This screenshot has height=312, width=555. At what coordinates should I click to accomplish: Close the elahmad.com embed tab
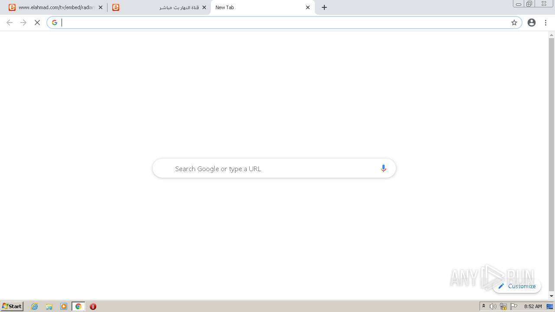coord(101,7)
